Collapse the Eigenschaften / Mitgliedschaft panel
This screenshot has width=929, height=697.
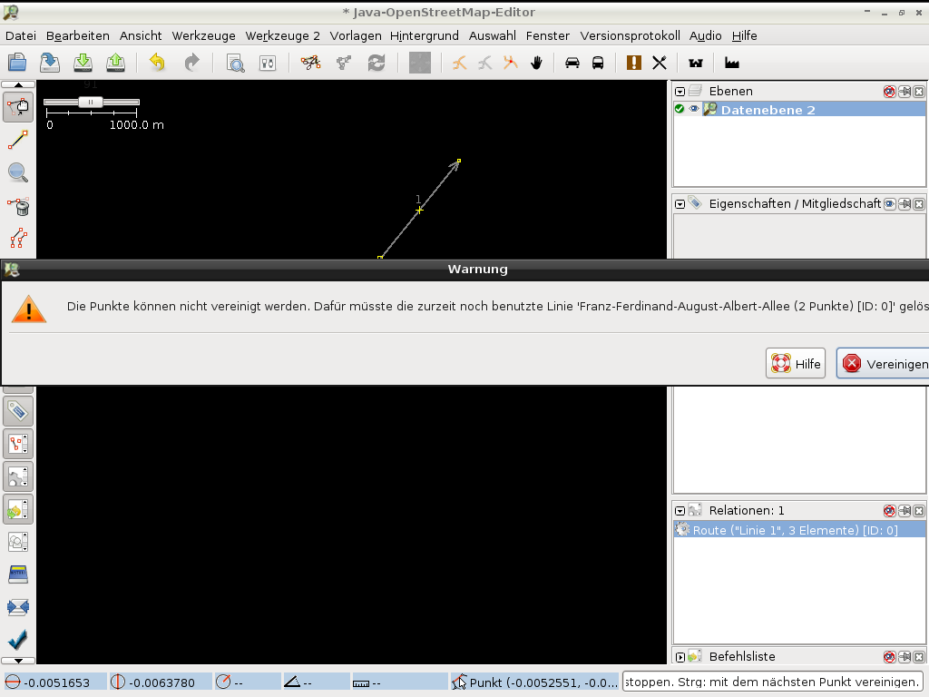(x=680, y=204)
